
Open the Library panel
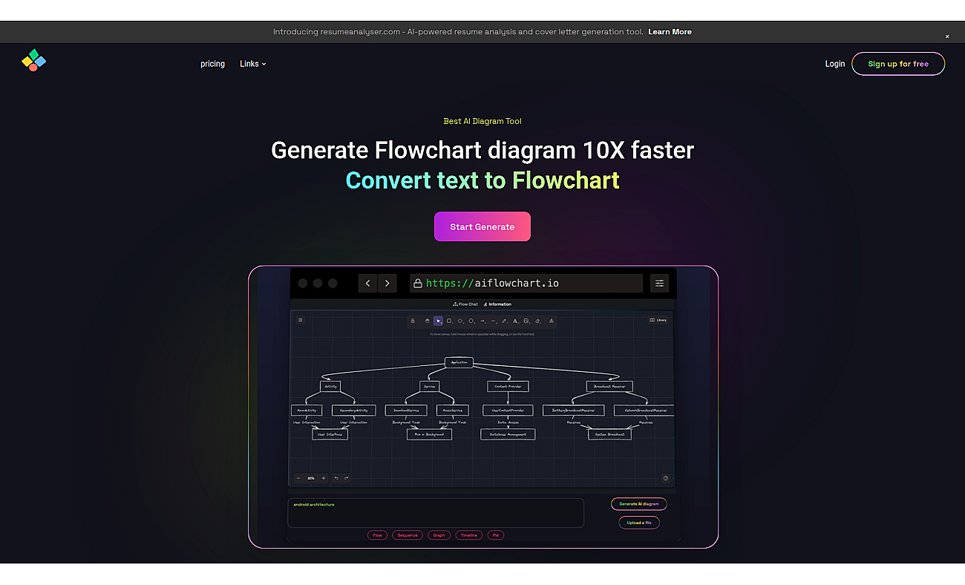[658, 320]
